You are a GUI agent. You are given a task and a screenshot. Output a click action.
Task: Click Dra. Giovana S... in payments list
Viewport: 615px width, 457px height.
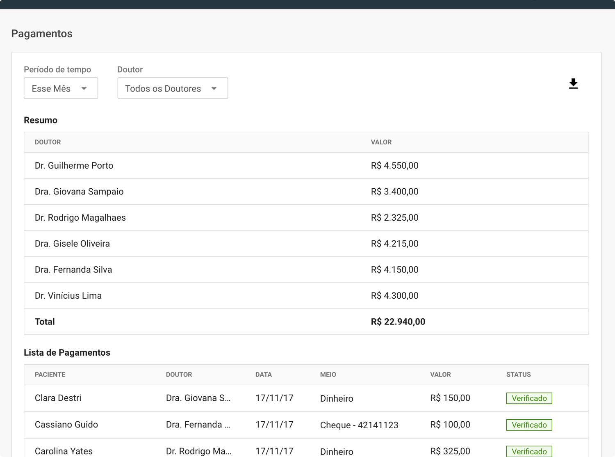(x=198, y=398)
